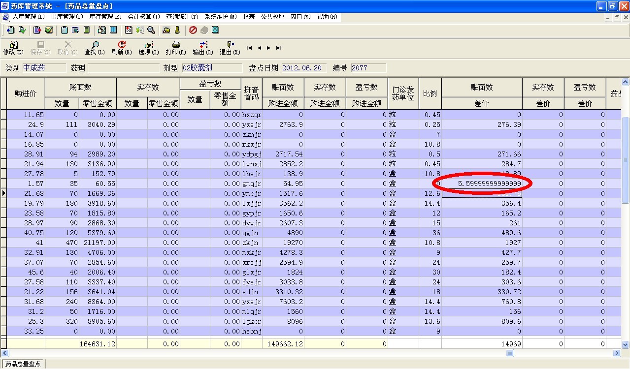Viewport: 630px width, 369px height.
Task: Select the 药品总量盘点 tab at bottom
Action: point(22,364)
